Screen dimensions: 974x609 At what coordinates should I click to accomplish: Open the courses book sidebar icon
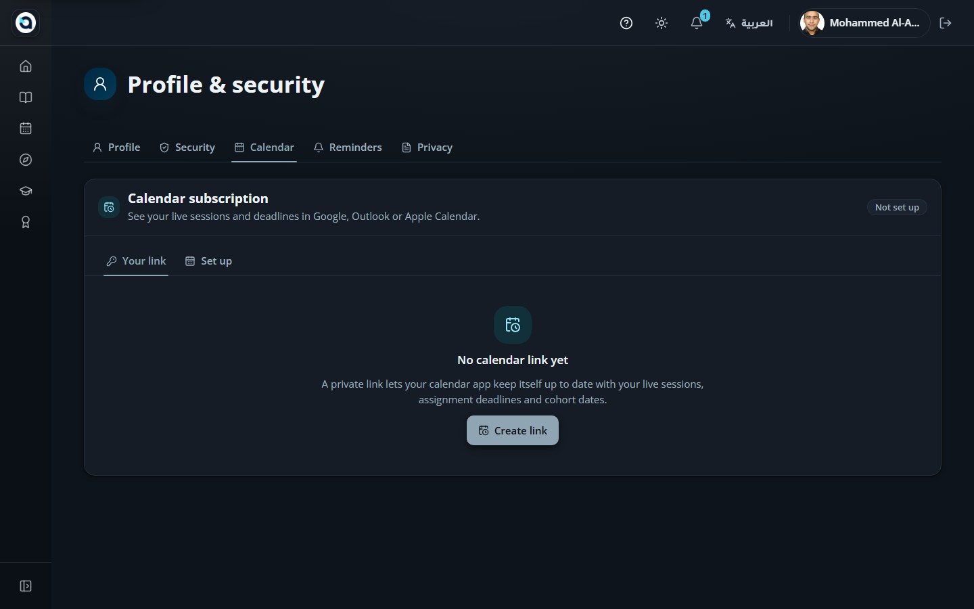click(x=26, y=97)
